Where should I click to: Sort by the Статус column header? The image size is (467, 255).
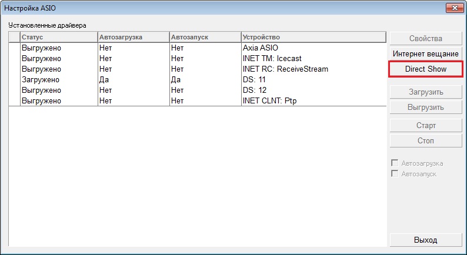[59, 37]
